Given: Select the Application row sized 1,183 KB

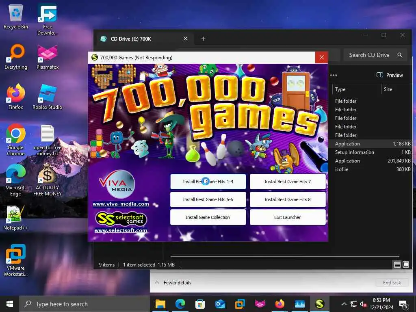Looking at the screenshot, I should 371,144.
